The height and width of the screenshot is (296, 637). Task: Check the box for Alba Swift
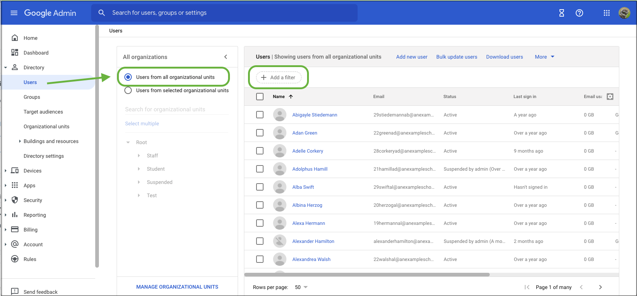[260, 187]
